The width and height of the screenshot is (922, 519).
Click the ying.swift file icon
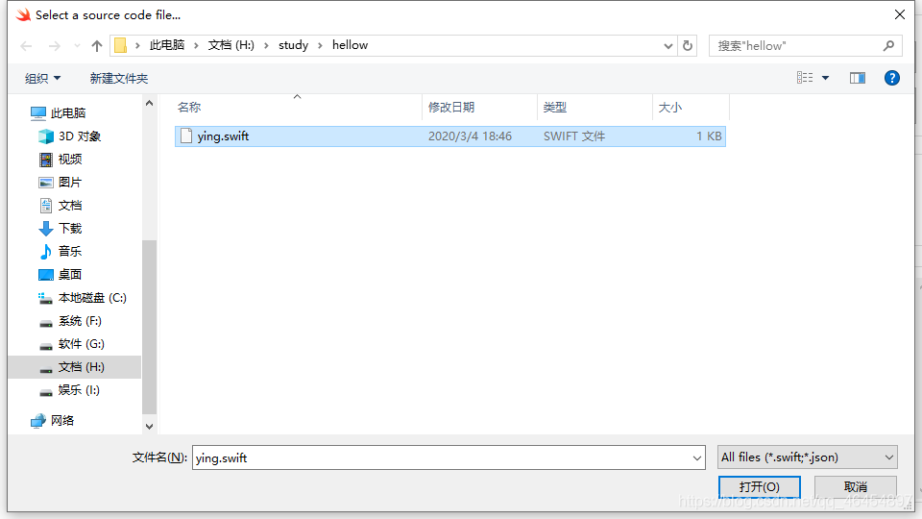point(186,136)
